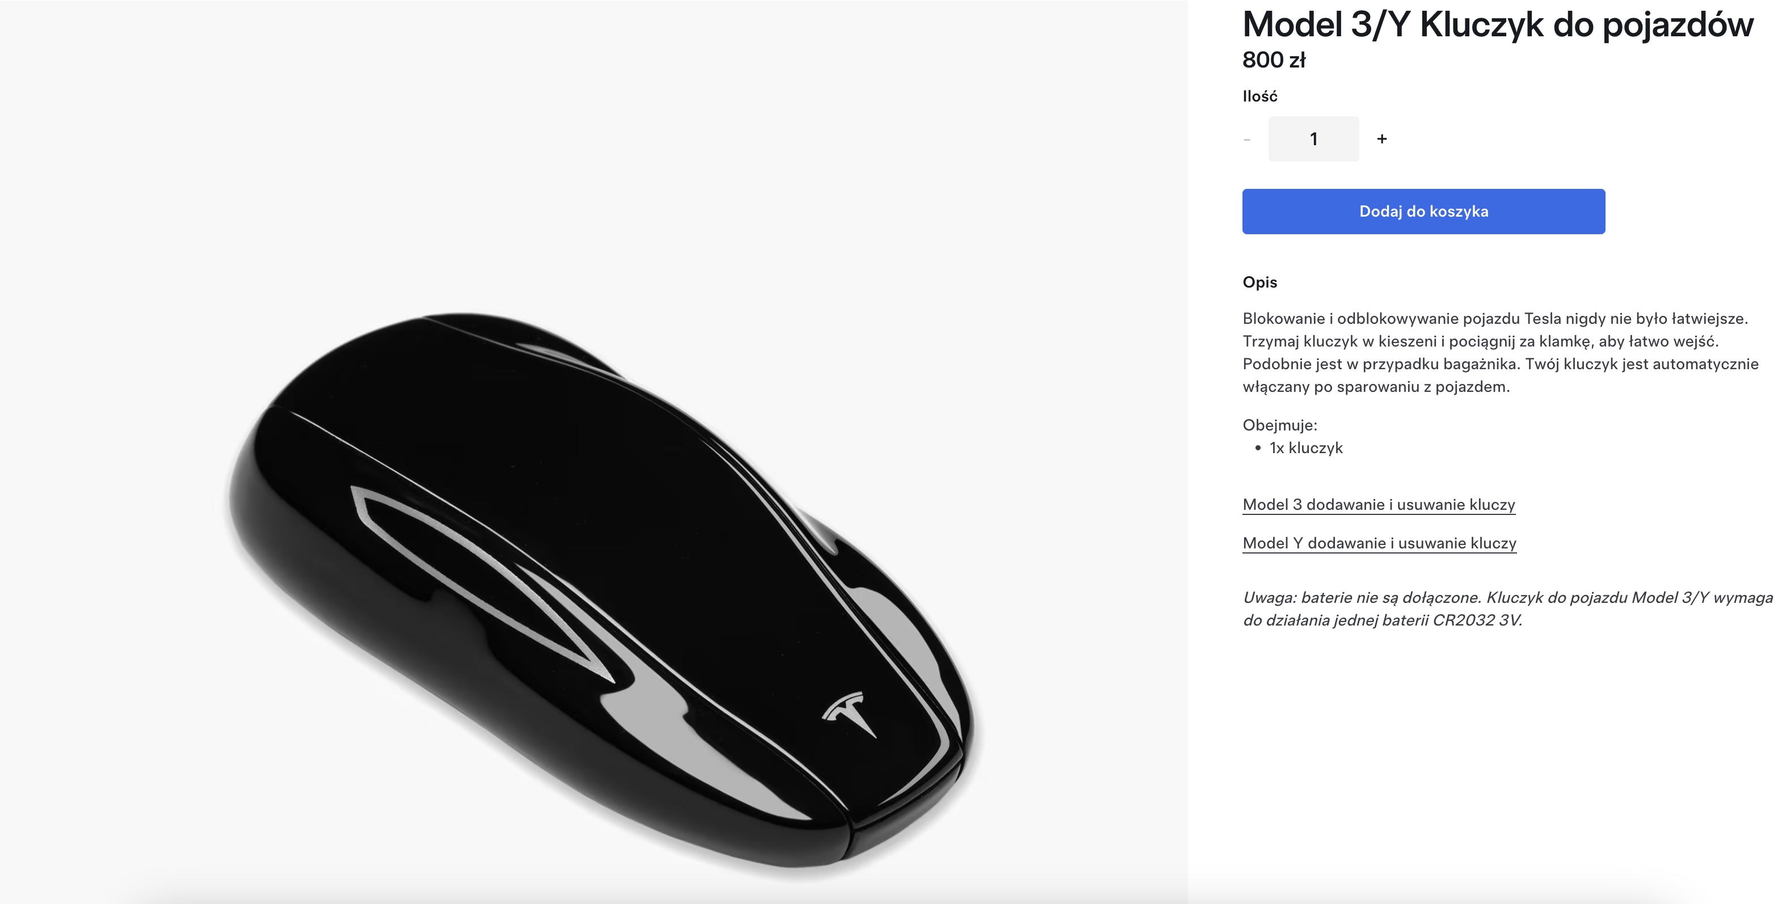Click the black key fob product image

(x=600, y=593)
